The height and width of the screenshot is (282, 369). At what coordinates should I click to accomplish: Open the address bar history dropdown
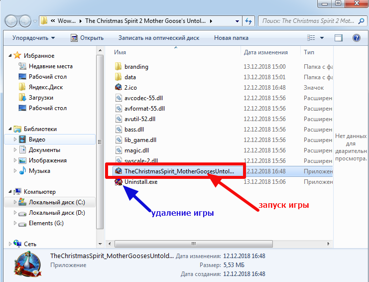pyautogui.click(x=237, y=21)
